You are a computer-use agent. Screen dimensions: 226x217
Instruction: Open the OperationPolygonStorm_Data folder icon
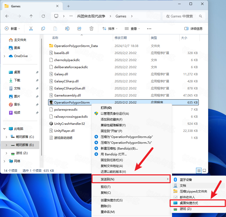click(x=51, y=46)
